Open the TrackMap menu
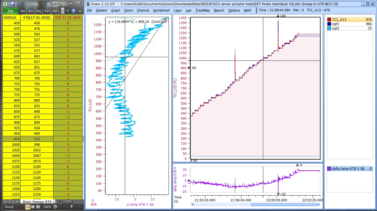The image size is (377, 211). [x=202, y=10]
